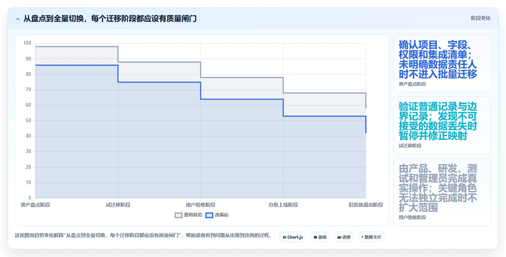506x257 pixels.
Task: Click the y-axis value 100
Action: tap(27, 43)
